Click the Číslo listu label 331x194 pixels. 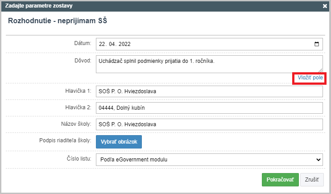(x=79, y=158)
